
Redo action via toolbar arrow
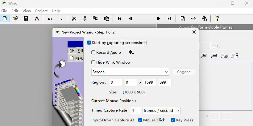60,19
